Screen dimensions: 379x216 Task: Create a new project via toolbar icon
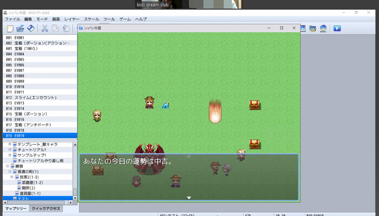tap(10, 28)
